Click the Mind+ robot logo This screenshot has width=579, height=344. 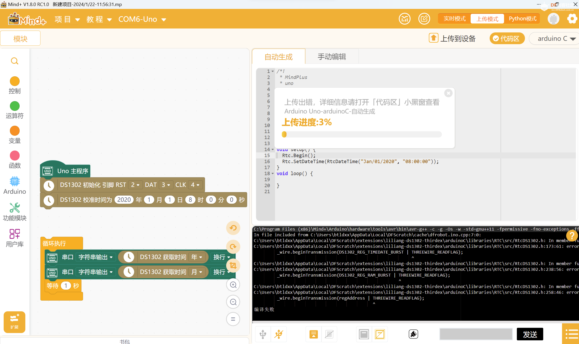(27, 19)
